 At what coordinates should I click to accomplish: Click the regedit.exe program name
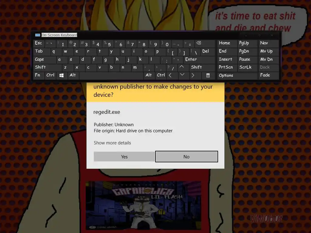click(x=107, y=112)
